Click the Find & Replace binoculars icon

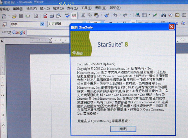[x=163, y=15]
